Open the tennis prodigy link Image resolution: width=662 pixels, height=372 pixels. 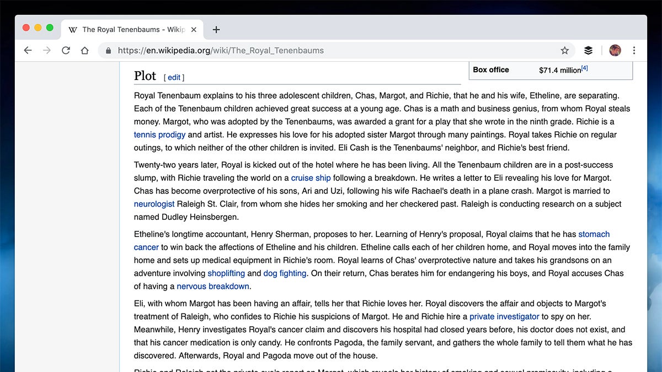click(159, 135)
